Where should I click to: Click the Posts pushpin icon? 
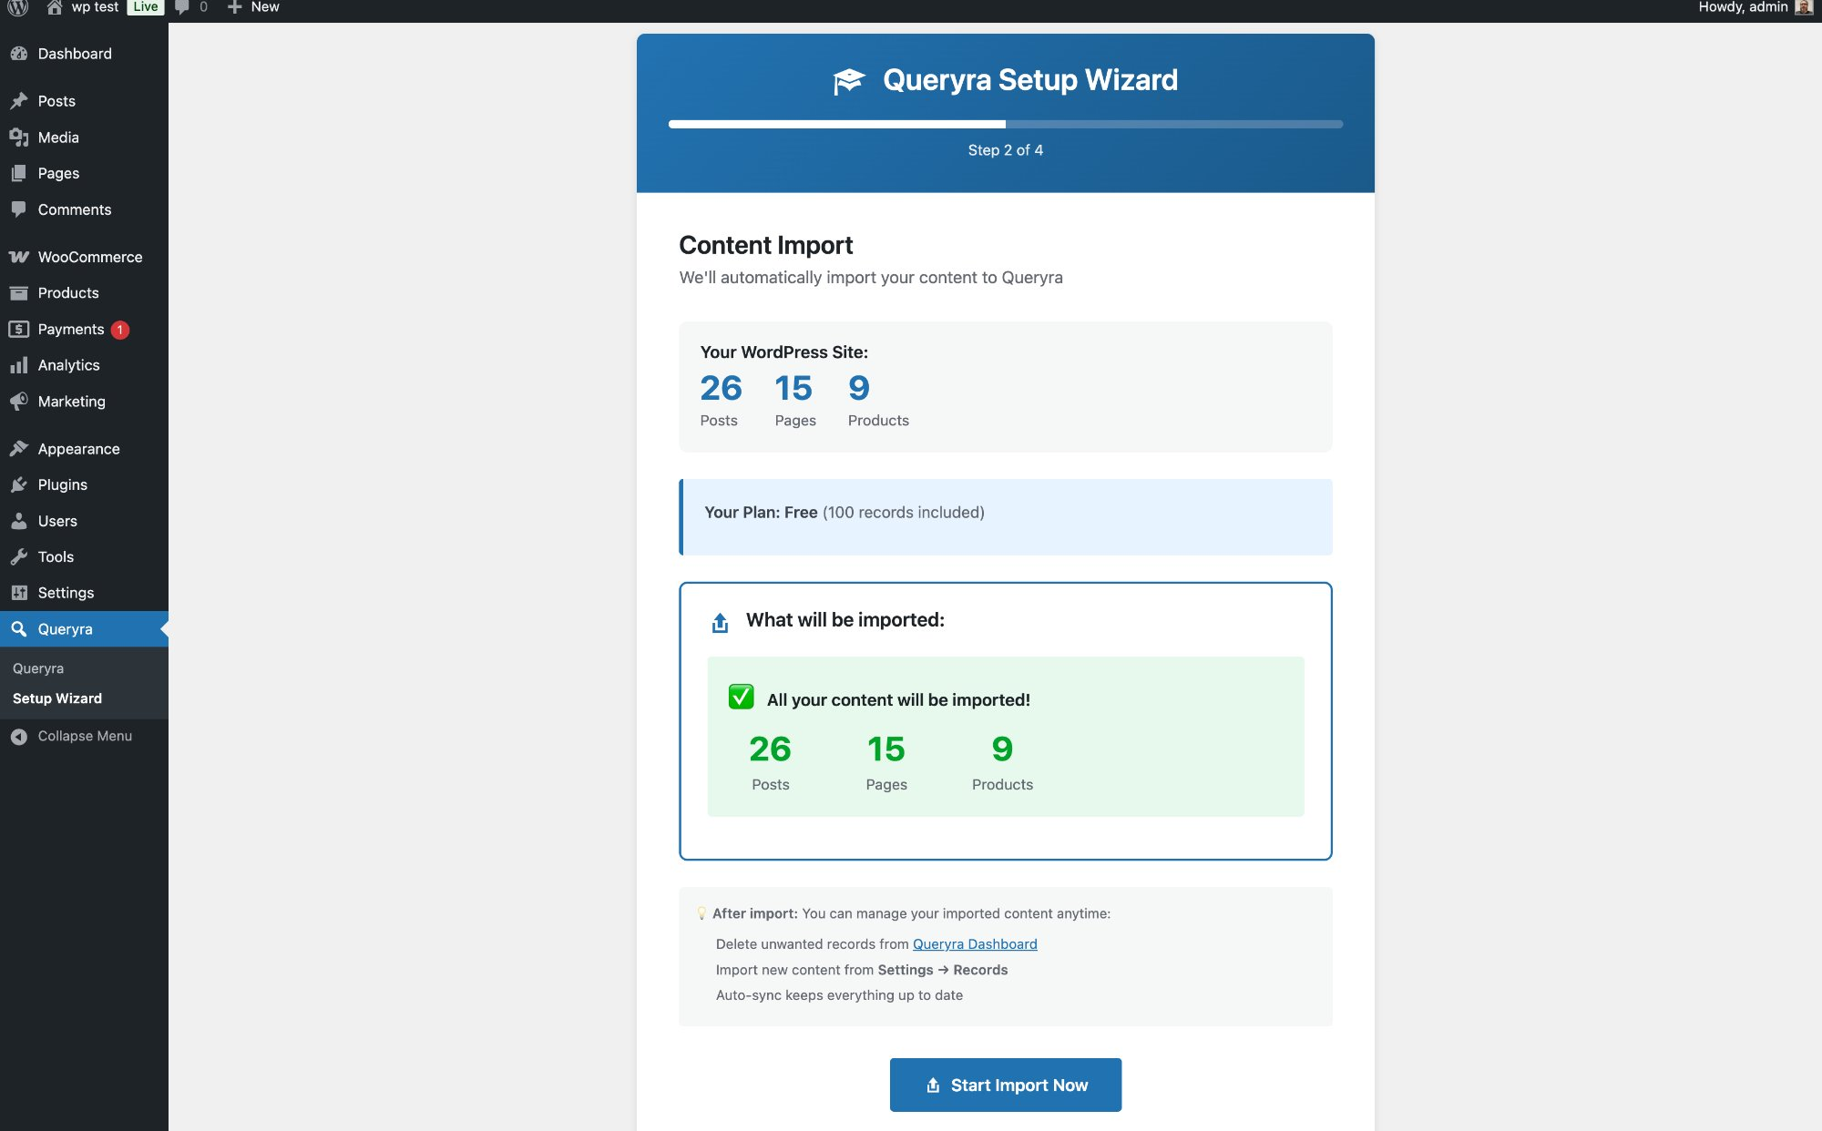[19, 101]
